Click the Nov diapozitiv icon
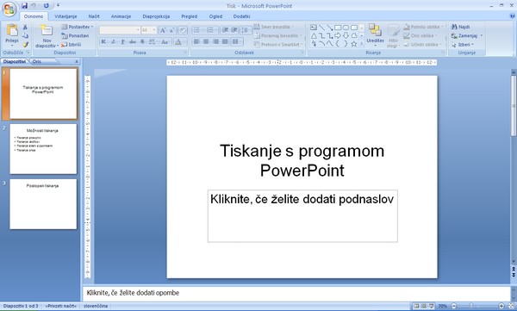 tap(47, 30)
